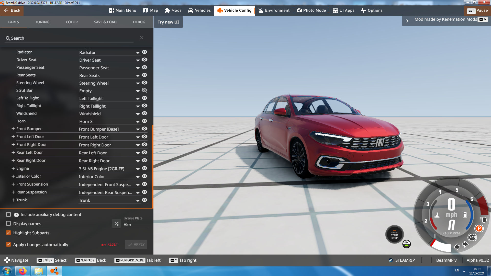Switch to the DEBUG tab
The height and width of the screenshot is (276, 491).
tap(139, 22)
